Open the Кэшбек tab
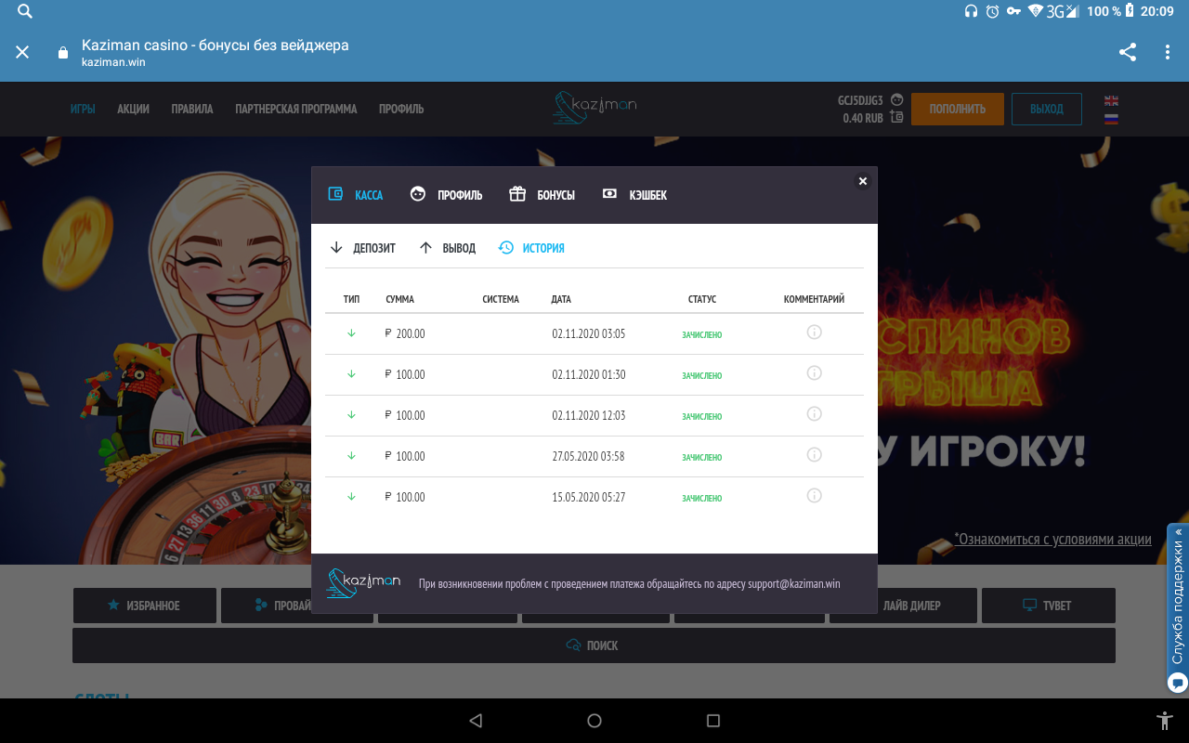Image resolution: width=1189 pixels, height=743 pixels. click(635, 195)
